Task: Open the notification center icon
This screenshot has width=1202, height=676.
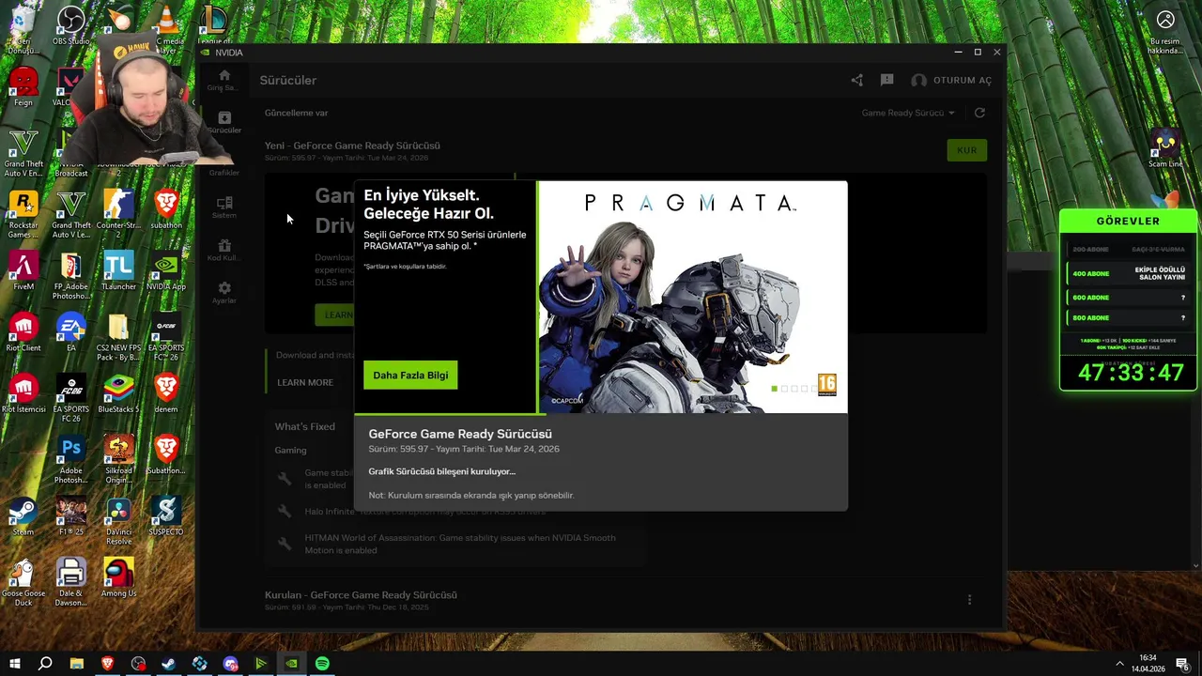Action: tap(1182, 664)
